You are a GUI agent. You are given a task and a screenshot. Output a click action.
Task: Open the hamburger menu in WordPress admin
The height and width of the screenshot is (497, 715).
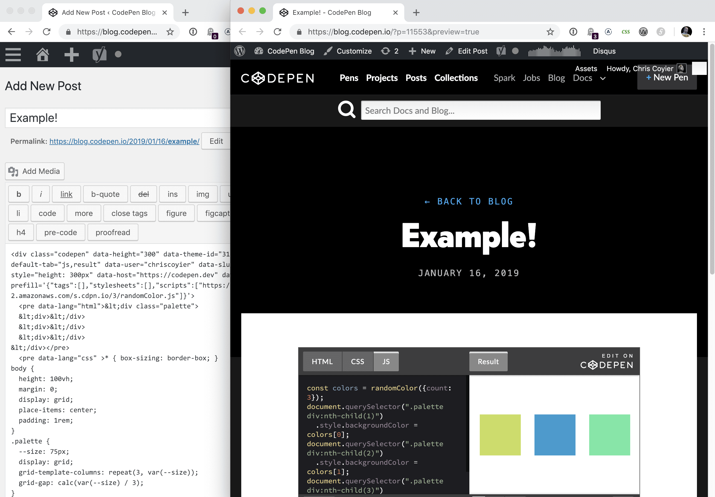click(13, 54)
